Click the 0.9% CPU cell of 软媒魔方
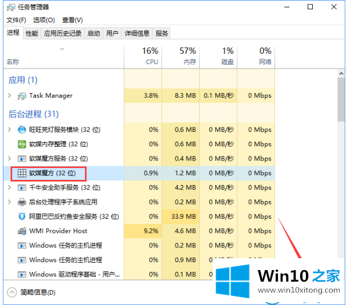Image resolution: width=347 pixels, height=305 pixels. pyautogui.click(x=143, y=173)
